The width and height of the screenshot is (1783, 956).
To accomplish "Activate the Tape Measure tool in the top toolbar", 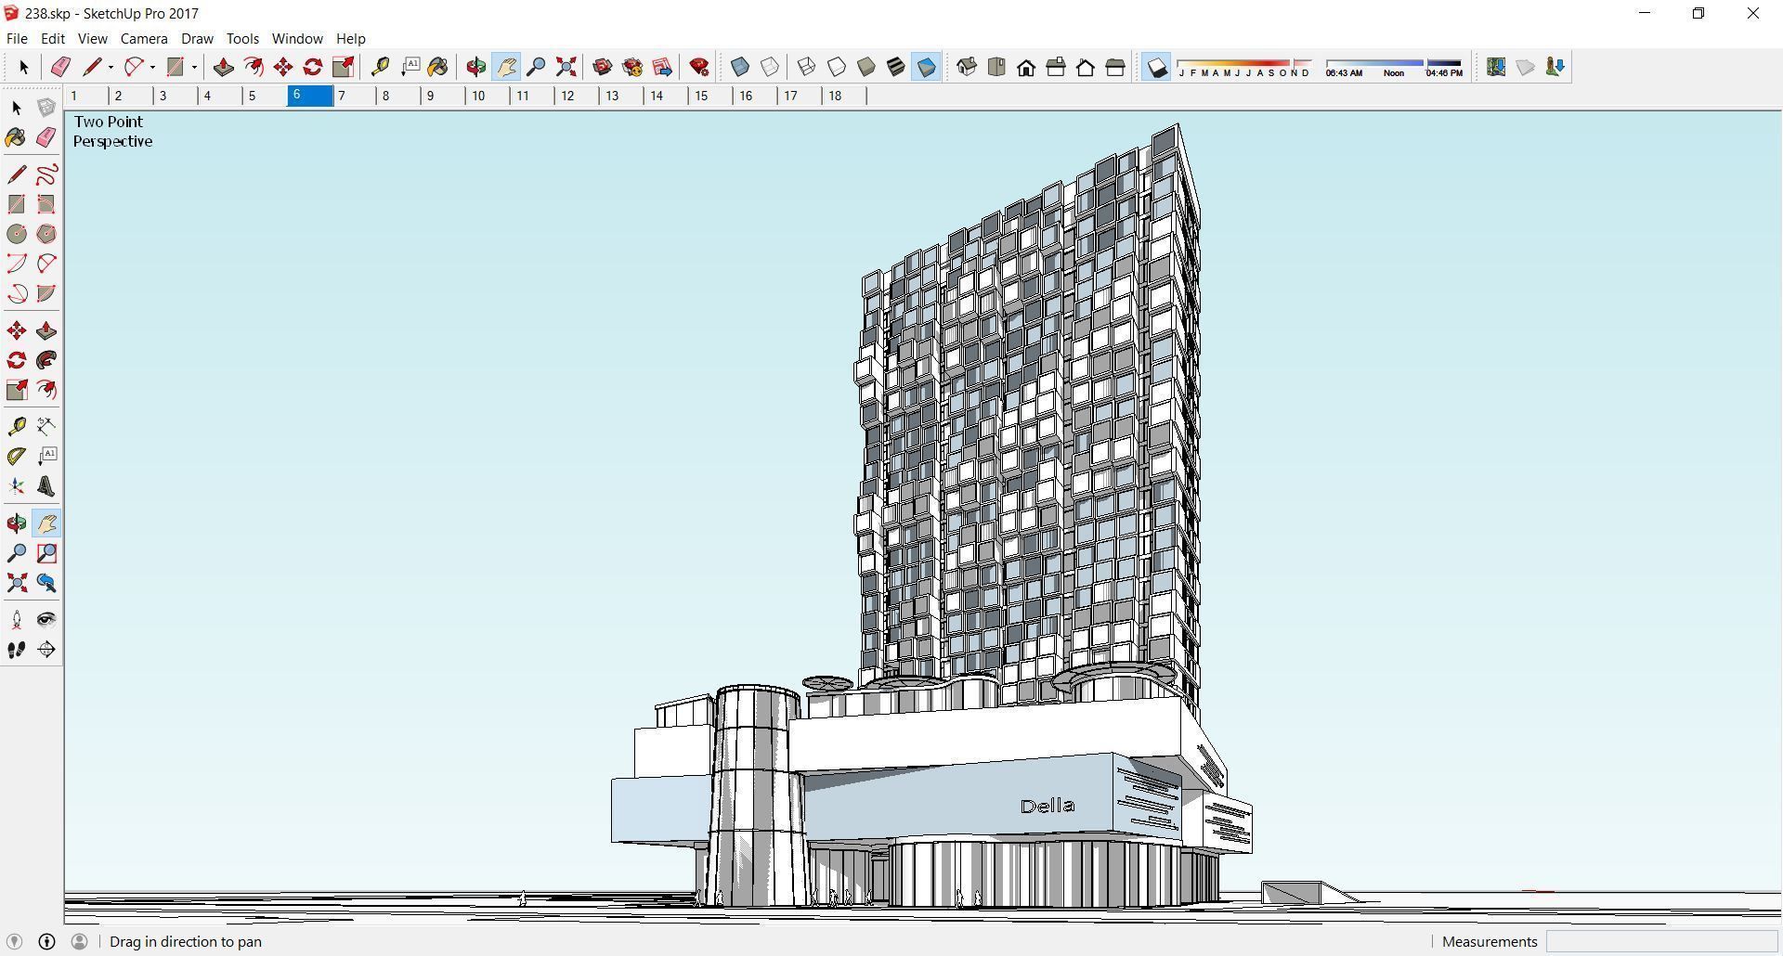I will point(380,67).
